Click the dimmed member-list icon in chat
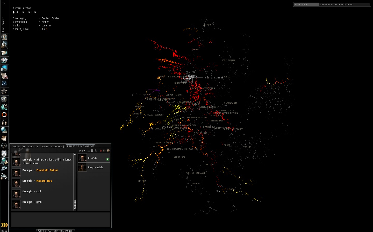Viewport: 373px width, 232px height. [105, 150]
